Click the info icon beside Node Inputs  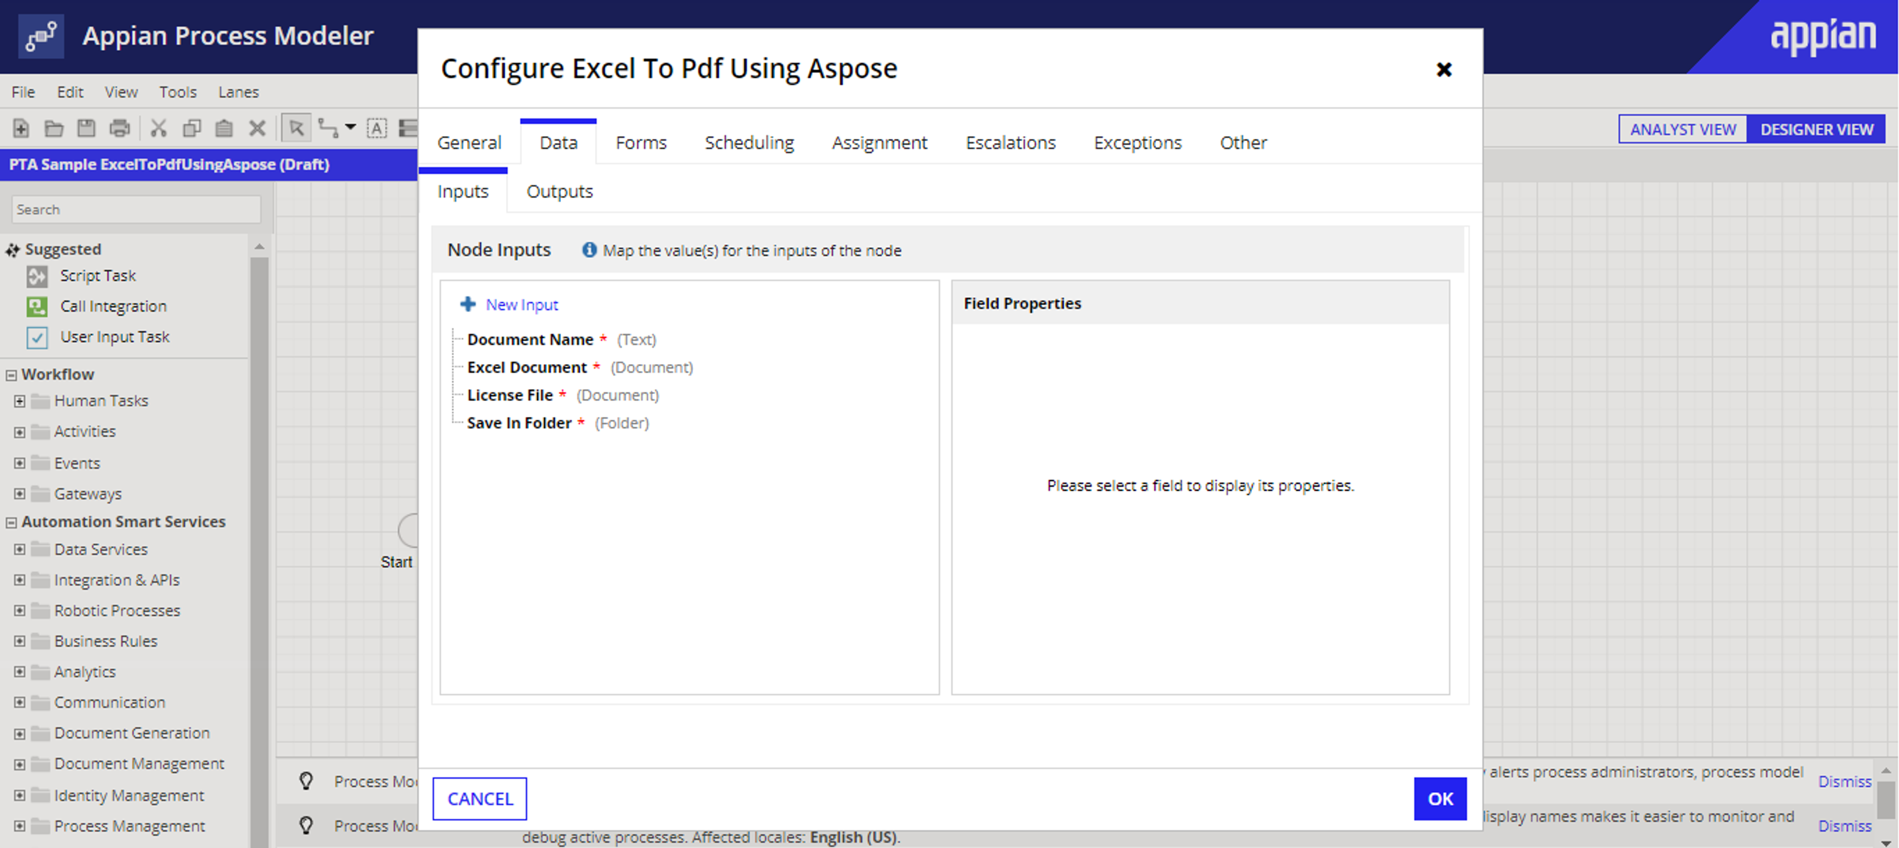coord(589,250)
